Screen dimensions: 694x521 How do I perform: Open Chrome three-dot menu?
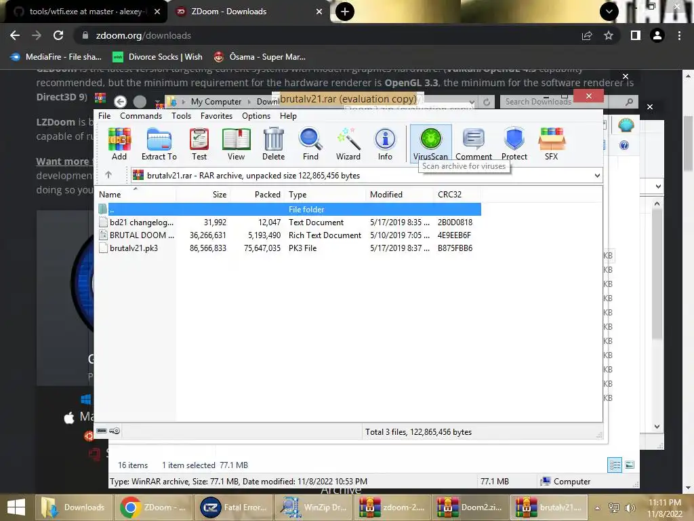679,35
